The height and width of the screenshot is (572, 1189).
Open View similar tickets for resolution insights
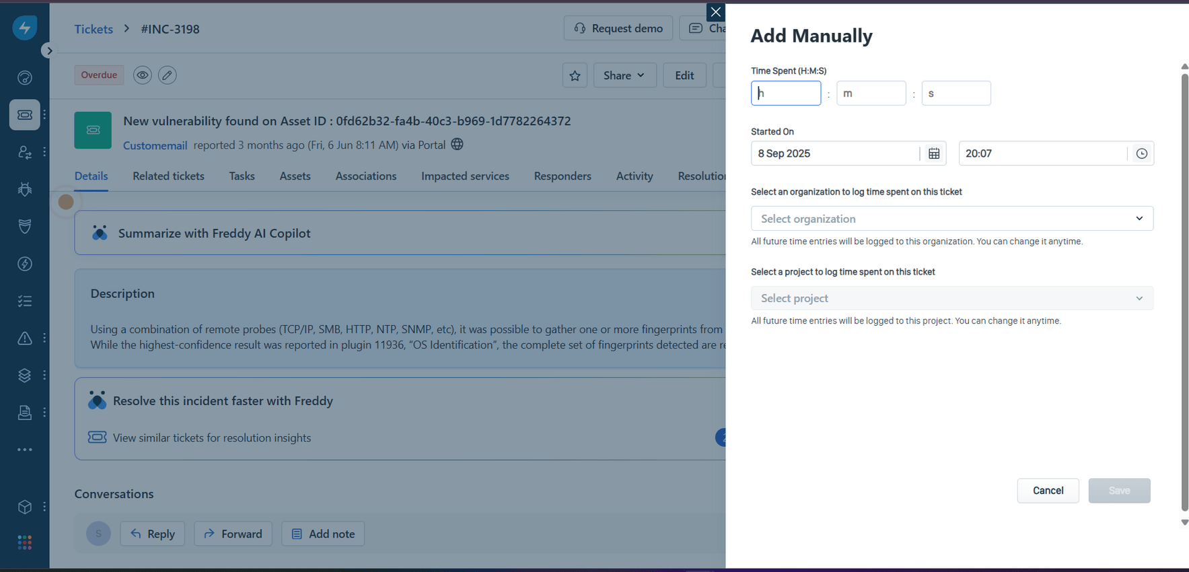click(x=212, y=438)
